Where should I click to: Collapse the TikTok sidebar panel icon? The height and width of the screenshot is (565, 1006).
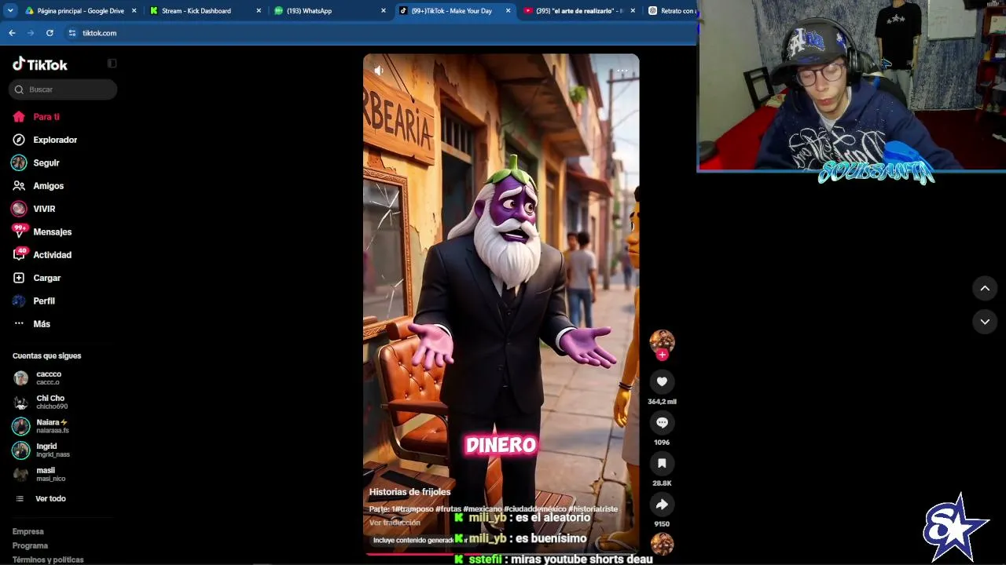(x=112, y=64)
